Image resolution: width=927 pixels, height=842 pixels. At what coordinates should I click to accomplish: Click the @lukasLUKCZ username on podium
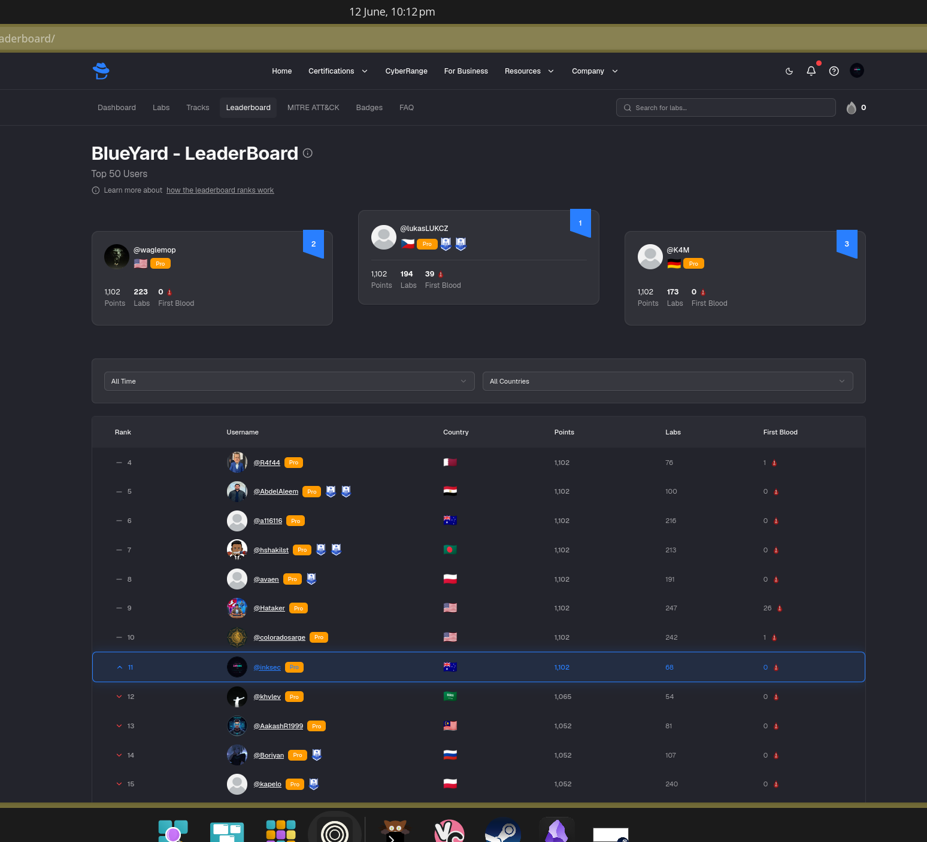pyautogui.click(x=424, y=229)
